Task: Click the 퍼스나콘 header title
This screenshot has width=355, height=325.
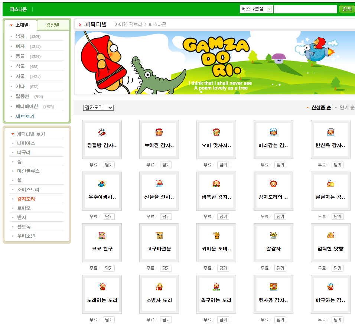Action: point(18,9)
